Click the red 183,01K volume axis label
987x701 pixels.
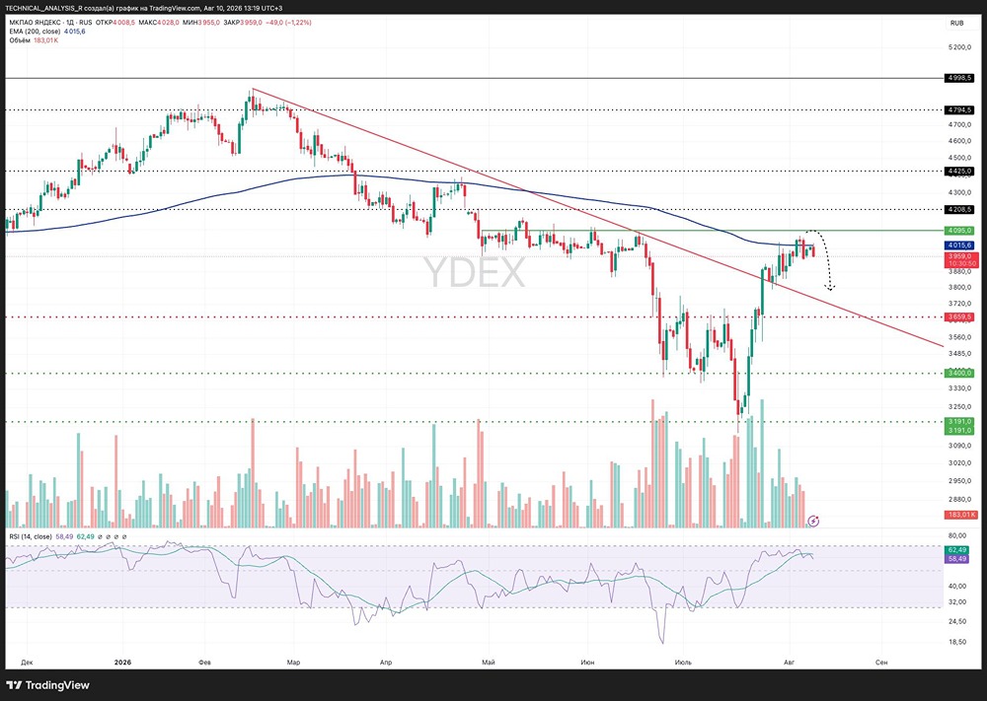click(961, 515)
